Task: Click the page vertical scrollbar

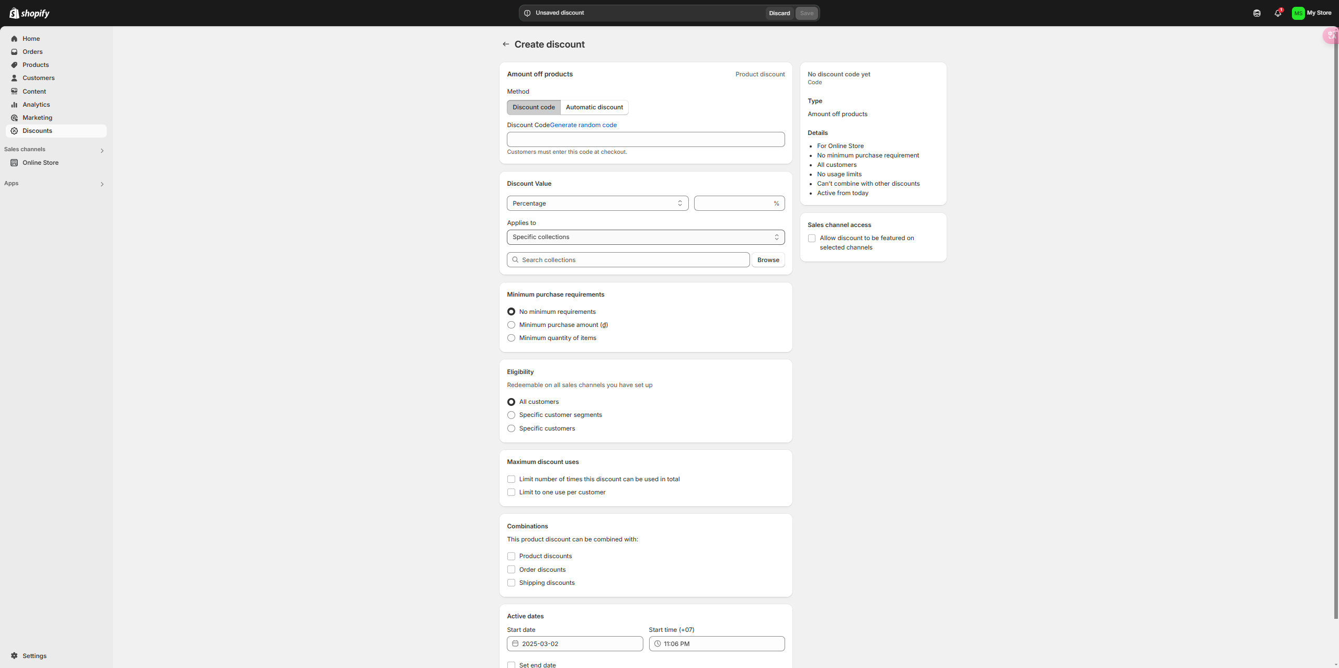Action: tap(1336, 324)
